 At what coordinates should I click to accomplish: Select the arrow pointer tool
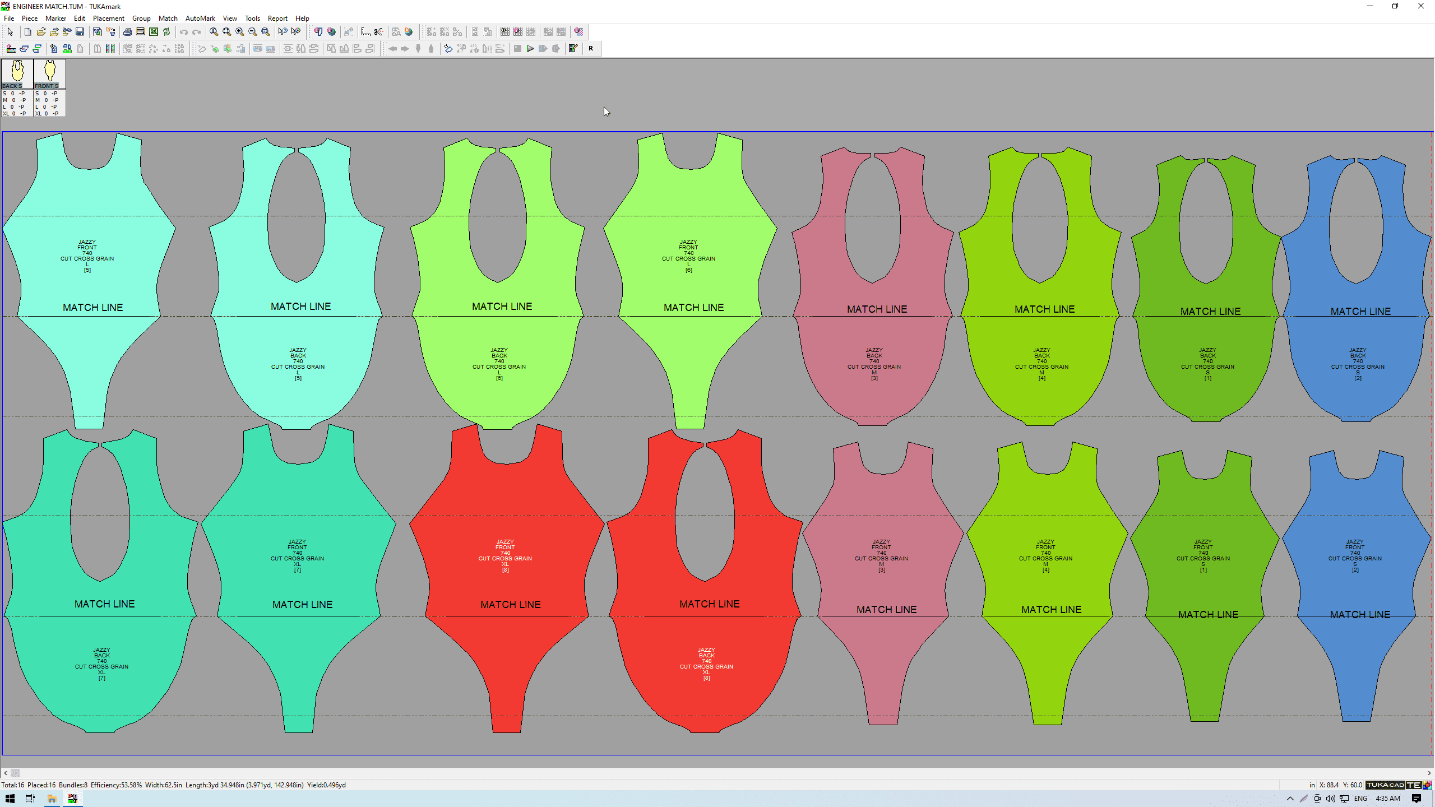[10, 32]
